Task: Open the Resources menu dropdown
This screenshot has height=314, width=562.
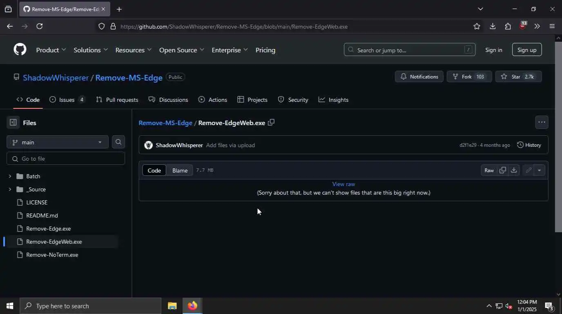Action: pos(133,50)
